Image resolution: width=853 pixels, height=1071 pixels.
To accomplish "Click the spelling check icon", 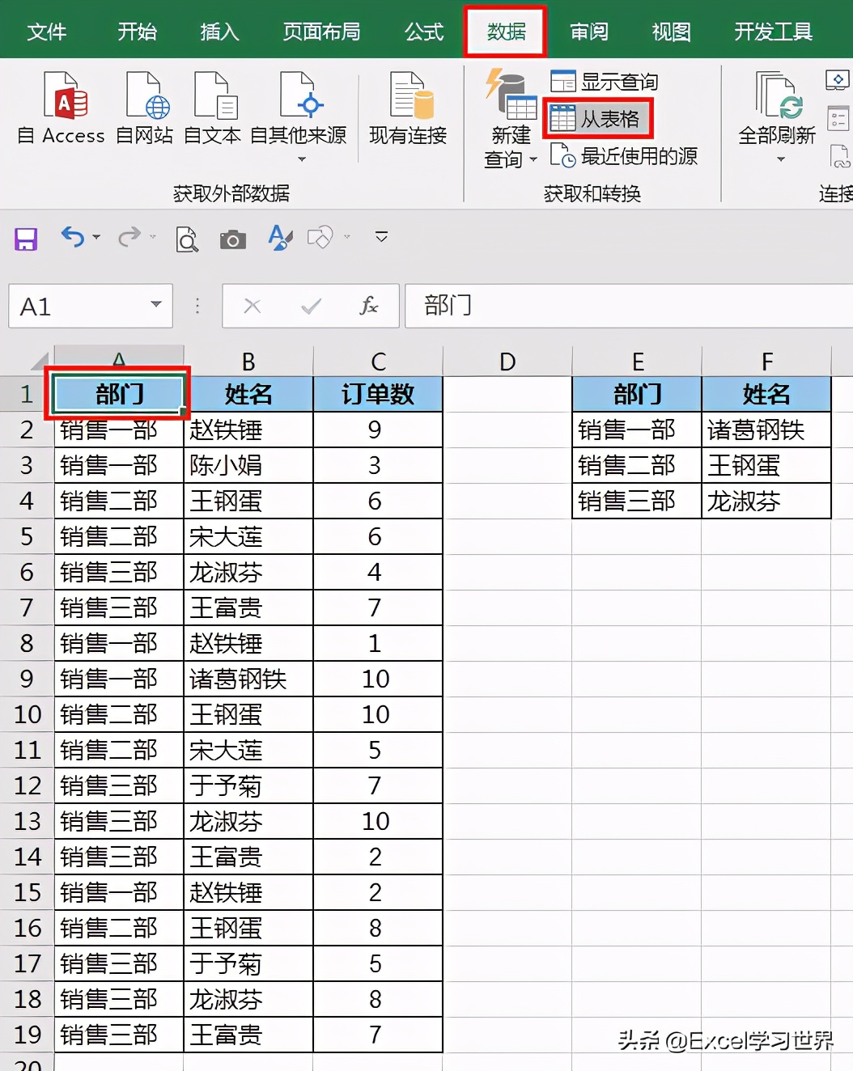I will point(280,237).
